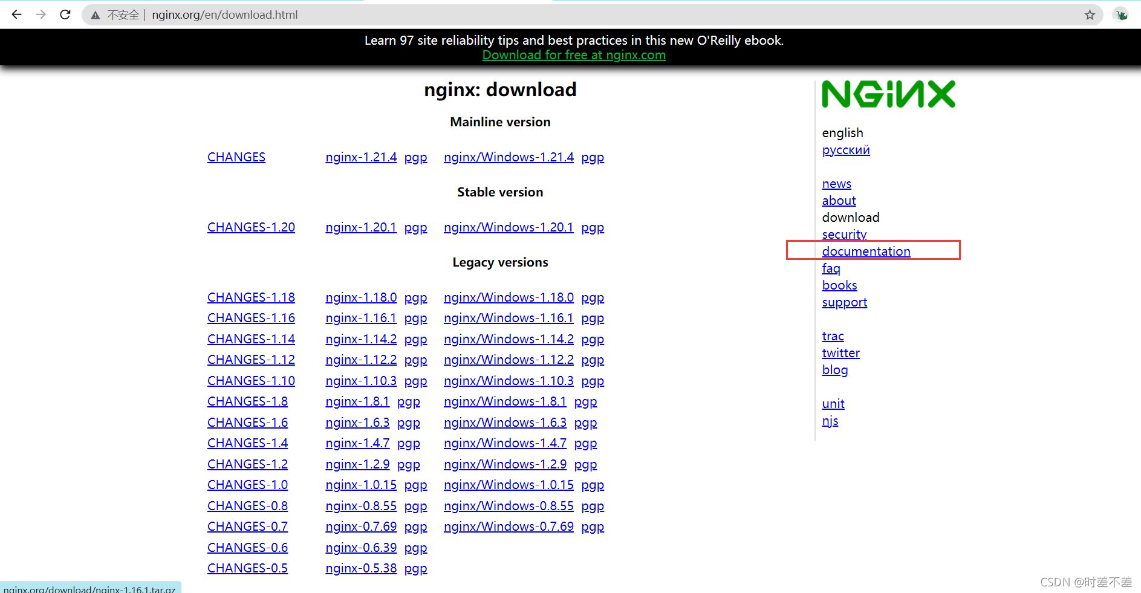Open the CHANGES-1.18 link

pos(251,297)
